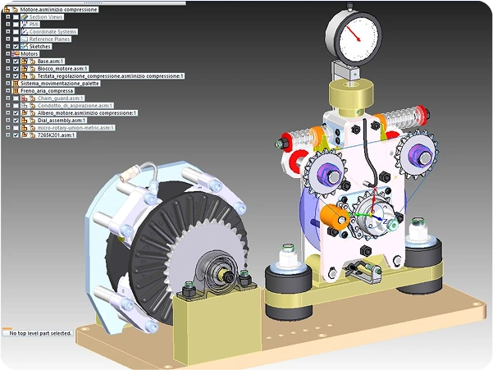This screenshot has width=493, height=370.
Task: Enable the Chain_guard.asm:1 checkbox
Action: click(x=16, y=98)
